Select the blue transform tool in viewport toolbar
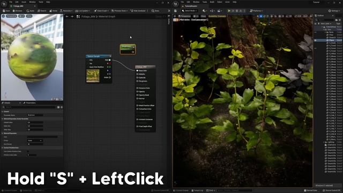Viewport: 343px width, 193px height. (x=261, y=16)
